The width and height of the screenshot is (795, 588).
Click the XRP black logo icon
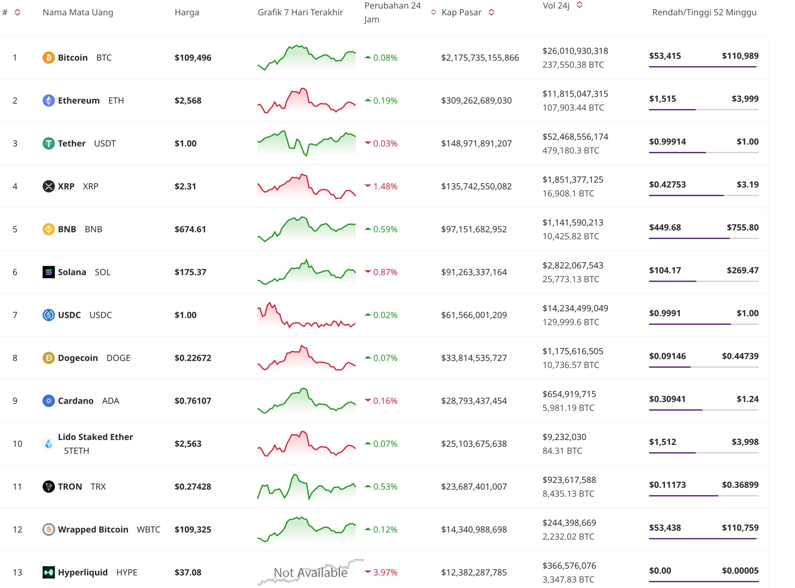coord(48,186)
